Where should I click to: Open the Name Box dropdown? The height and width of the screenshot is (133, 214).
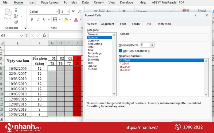(x=22, y=36)
